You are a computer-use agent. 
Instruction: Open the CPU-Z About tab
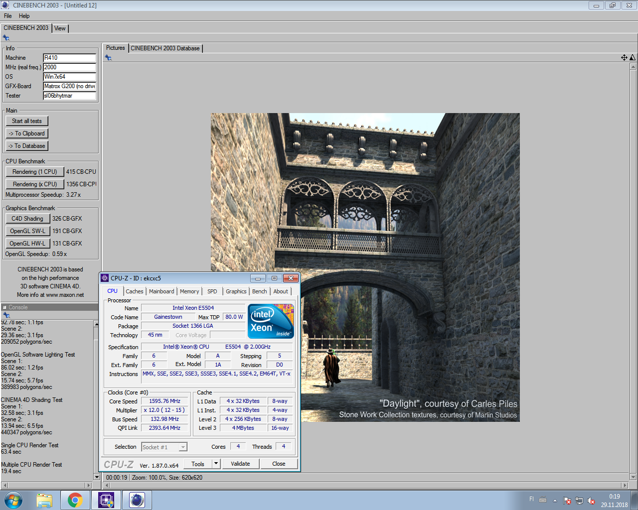click(281, 291)
